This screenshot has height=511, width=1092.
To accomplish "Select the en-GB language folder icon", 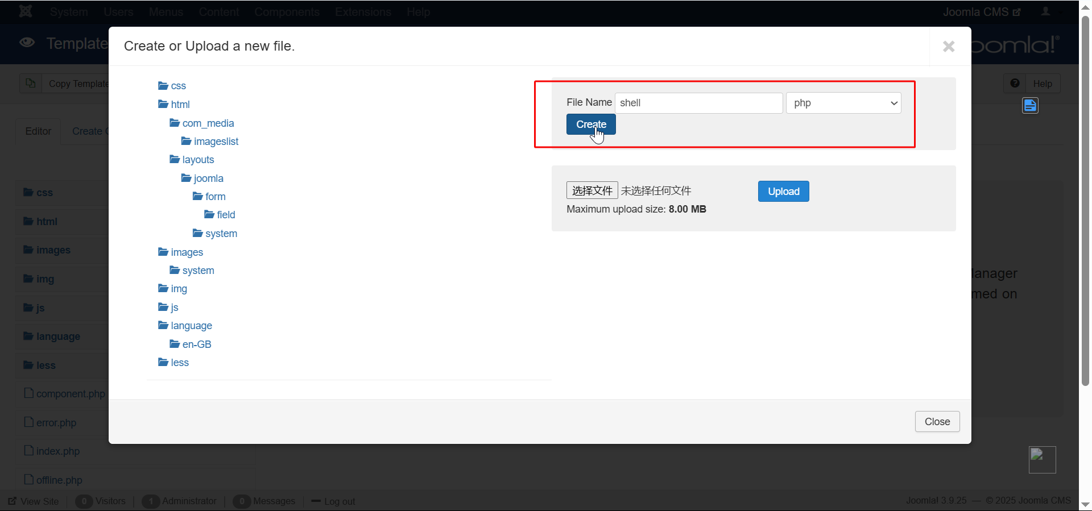I will click(x=175, y=344).
